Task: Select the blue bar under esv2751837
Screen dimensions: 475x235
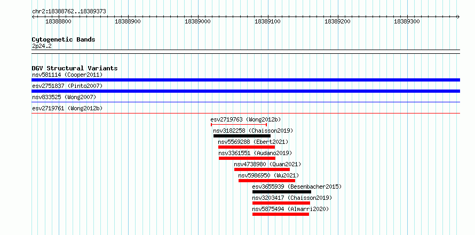Action: pos(246,91)
